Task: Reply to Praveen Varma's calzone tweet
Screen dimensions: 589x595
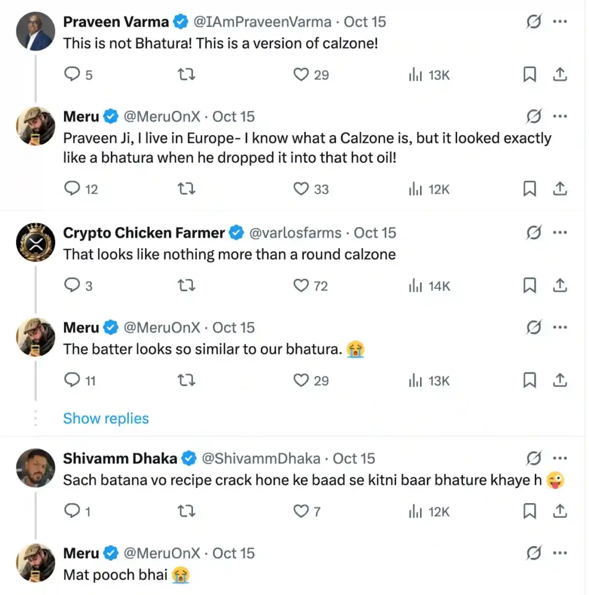Action: [71, 74]
